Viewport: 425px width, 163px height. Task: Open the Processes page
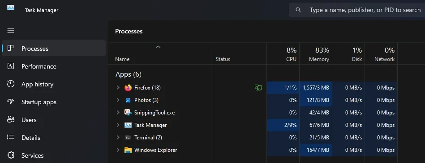(54, 48)
